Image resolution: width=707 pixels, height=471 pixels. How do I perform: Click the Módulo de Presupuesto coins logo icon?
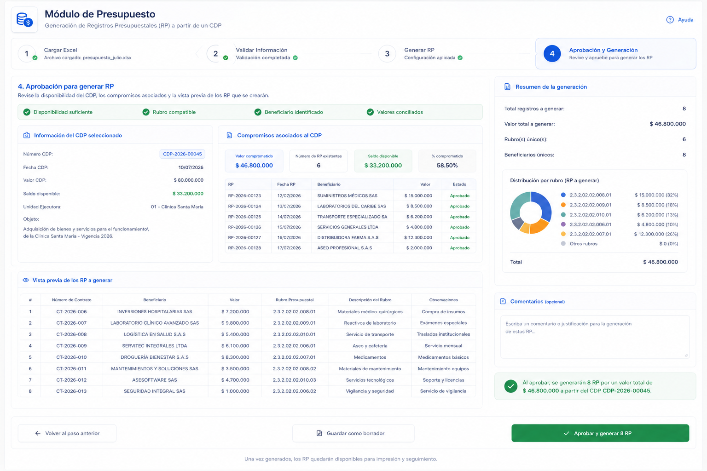click(x=24, y=20)
